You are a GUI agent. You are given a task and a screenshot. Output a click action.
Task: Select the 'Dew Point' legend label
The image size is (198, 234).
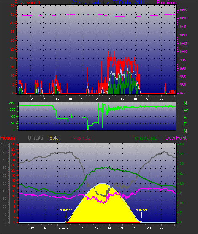click(176, 138)
